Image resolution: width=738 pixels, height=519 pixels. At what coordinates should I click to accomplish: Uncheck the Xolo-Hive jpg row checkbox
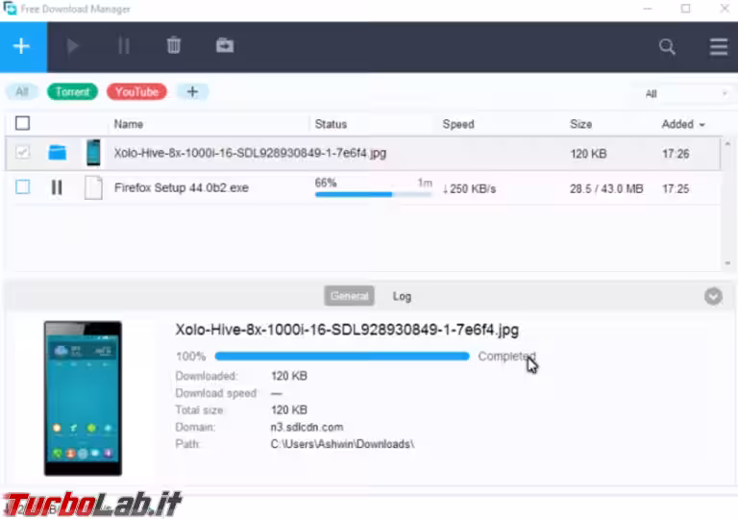click(23, 153)
